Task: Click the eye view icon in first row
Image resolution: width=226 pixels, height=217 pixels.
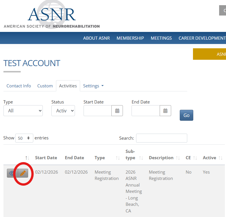Action: 12,173
